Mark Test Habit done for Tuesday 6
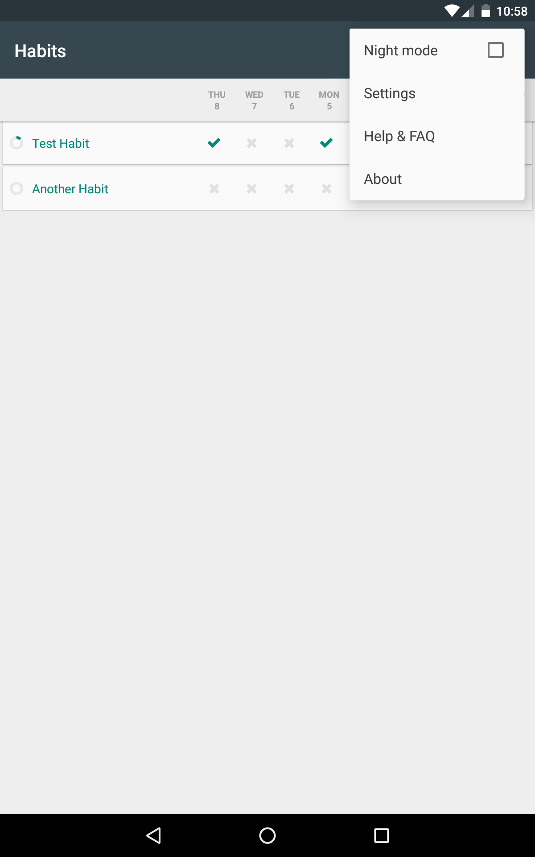Screen dimensions: 535x857 click(289, 143)
